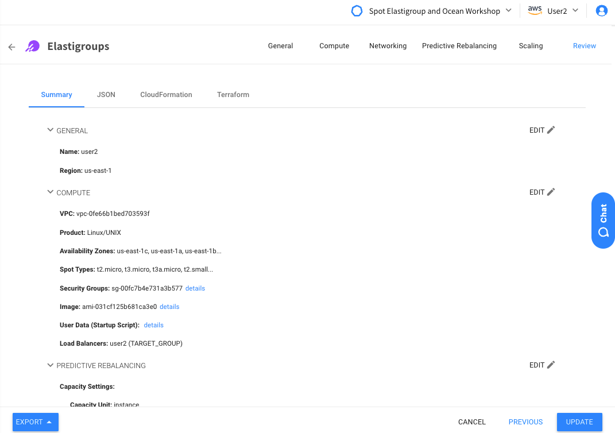Image resolution: width=615 pixels, height=433 pixels.
Task: Click the back arrow icon
Action: point(11,47)
